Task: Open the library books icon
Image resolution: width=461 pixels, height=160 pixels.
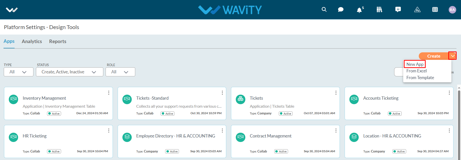Action: [379, 10]
